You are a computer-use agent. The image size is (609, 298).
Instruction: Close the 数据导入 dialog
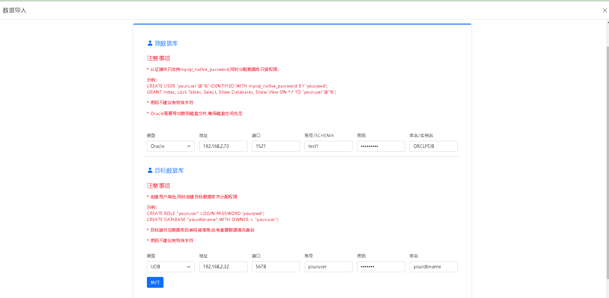[x=605, y=10]
